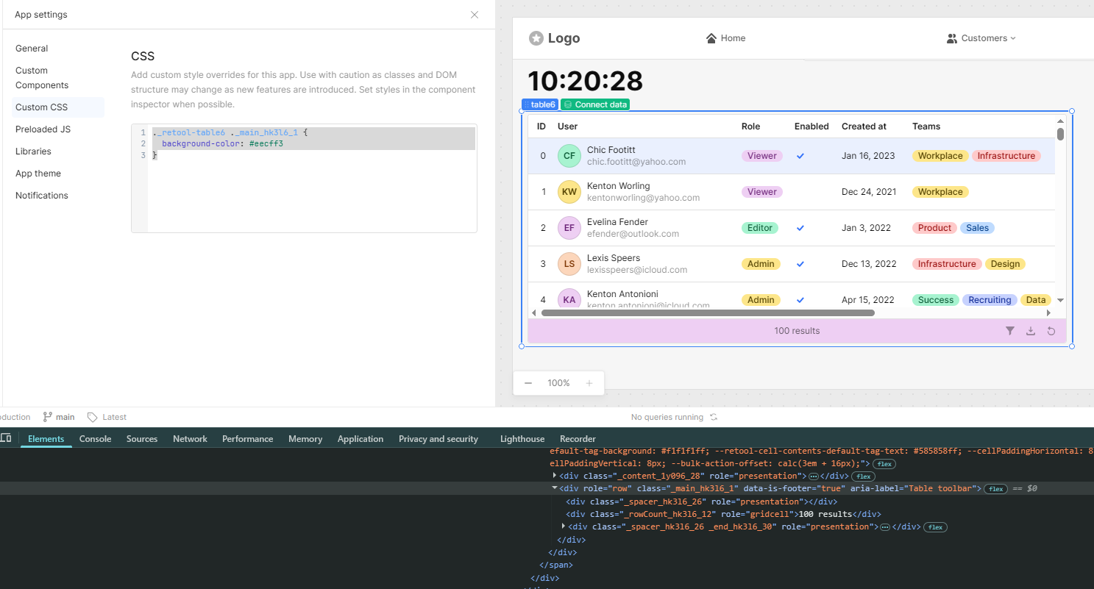The width and height of the screenshot is (1094, 589).
Task: Click the table's horizontal scrollbar thumb
Action: 708,313
